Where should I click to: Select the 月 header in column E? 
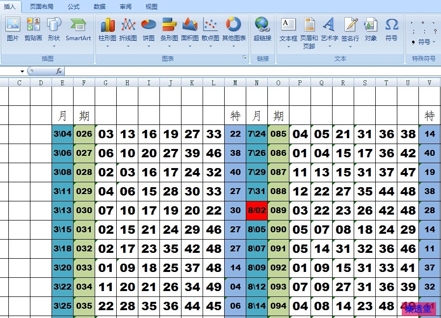click(62, 116)
